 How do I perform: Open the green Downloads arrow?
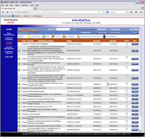coord(131,12)
